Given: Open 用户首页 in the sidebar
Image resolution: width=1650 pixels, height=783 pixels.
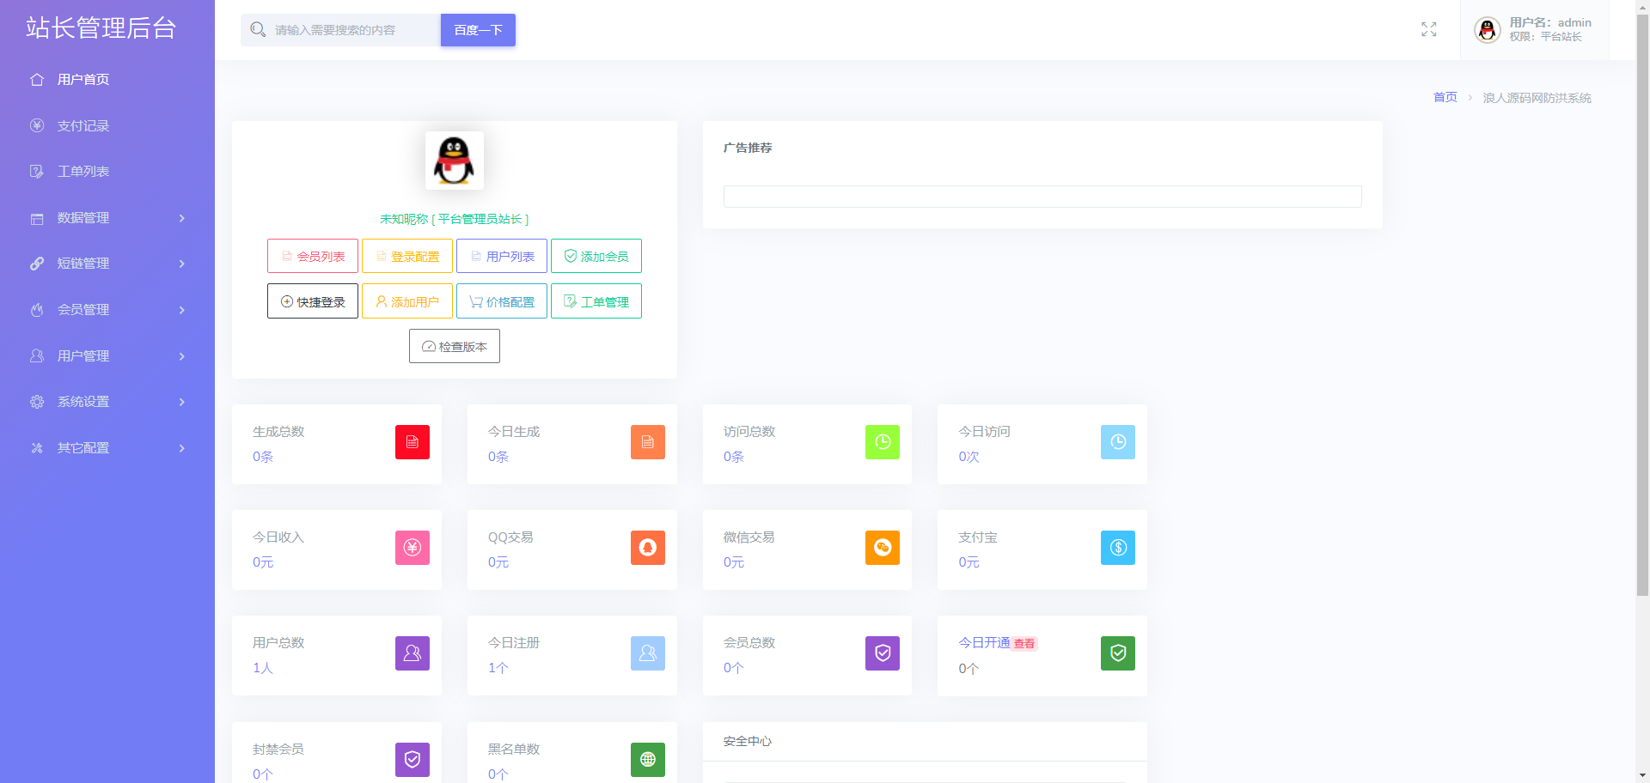Looking at the screenshot, I should 107,80.
